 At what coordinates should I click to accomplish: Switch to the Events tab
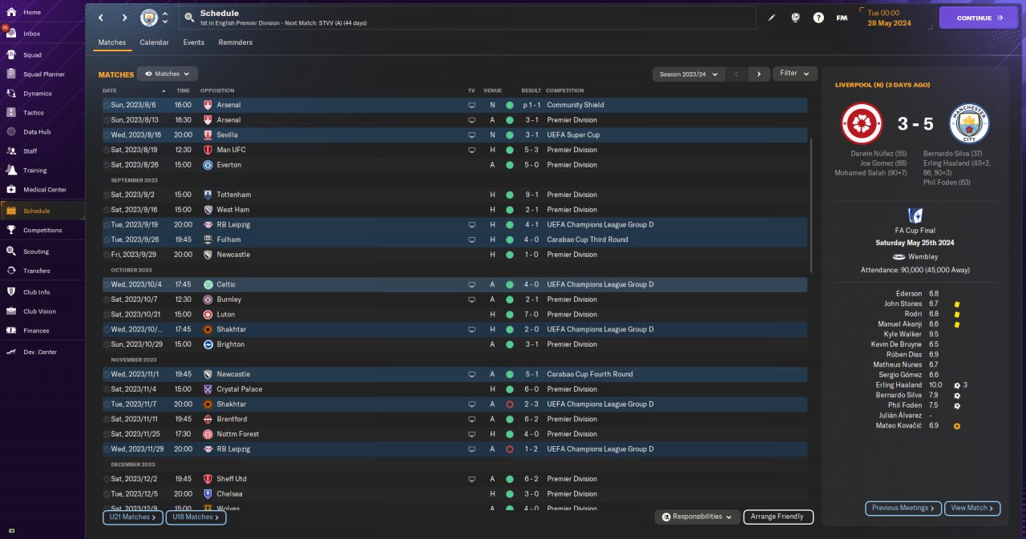point(193,42)
